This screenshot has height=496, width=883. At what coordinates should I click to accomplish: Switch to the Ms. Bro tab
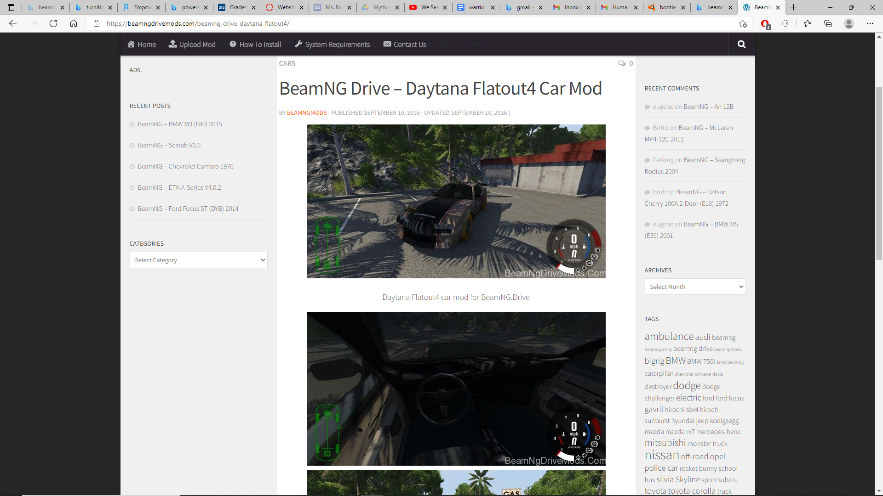tap(333, 7)
